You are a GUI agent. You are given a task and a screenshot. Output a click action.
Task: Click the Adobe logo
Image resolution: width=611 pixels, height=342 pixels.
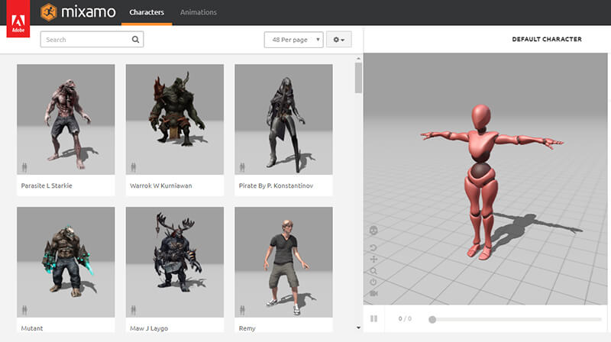pos(18,18)
